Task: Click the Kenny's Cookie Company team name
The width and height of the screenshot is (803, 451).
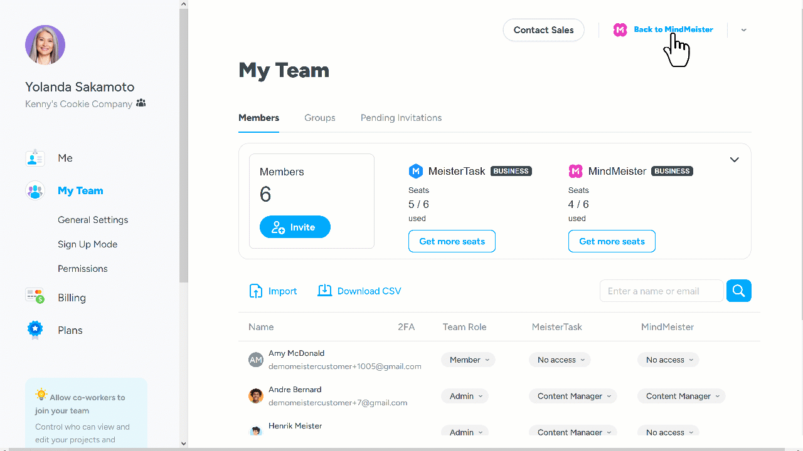Action: [78, 104]
